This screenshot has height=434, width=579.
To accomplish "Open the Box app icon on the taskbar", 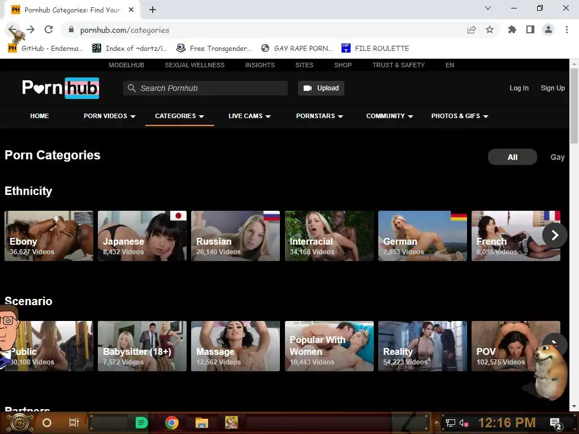I will 231,423.
